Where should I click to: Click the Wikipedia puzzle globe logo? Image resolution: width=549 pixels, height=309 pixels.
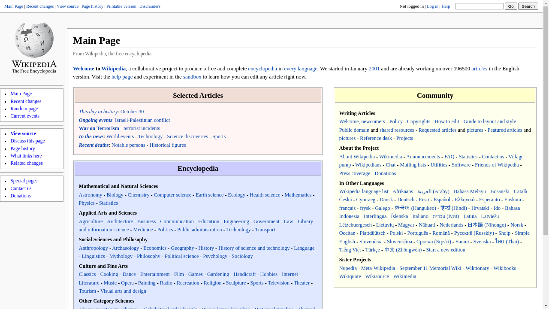tap(33, 40)
